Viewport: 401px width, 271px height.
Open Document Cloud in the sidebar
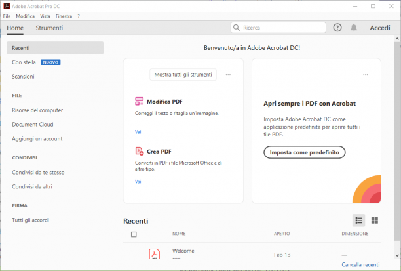tap(33, 125)
